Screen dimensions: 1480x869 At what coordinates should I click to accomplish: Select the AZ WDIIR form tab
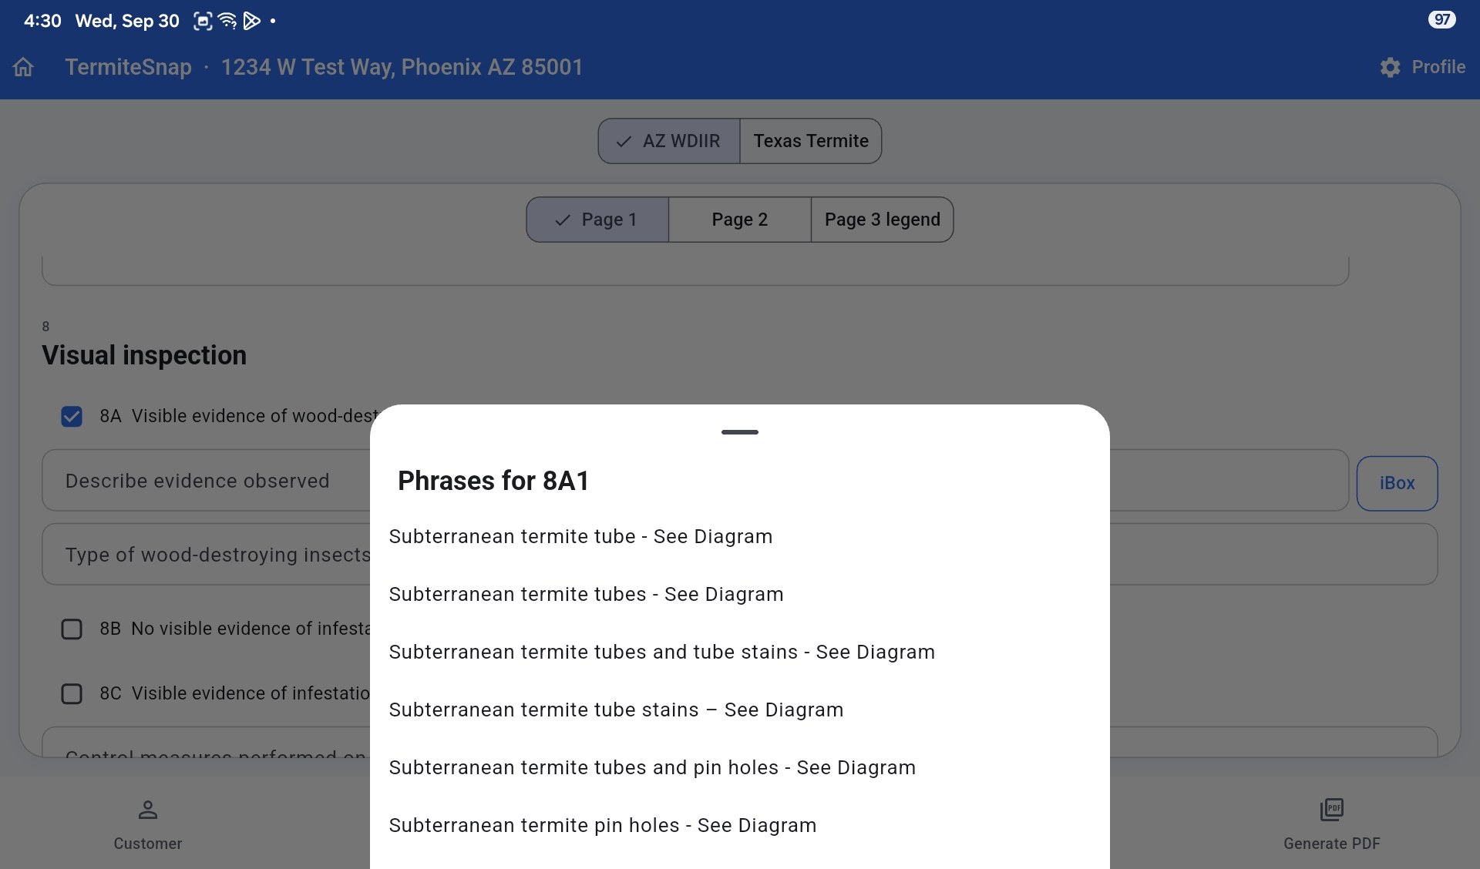coord(669,141)
